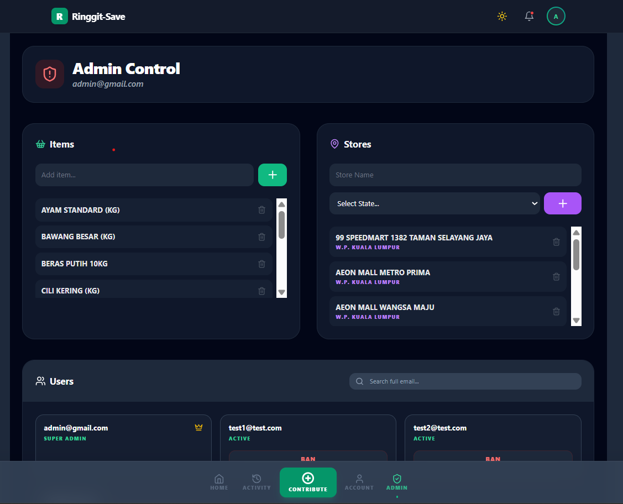Open the profile avatar menu

click(556, 17)
